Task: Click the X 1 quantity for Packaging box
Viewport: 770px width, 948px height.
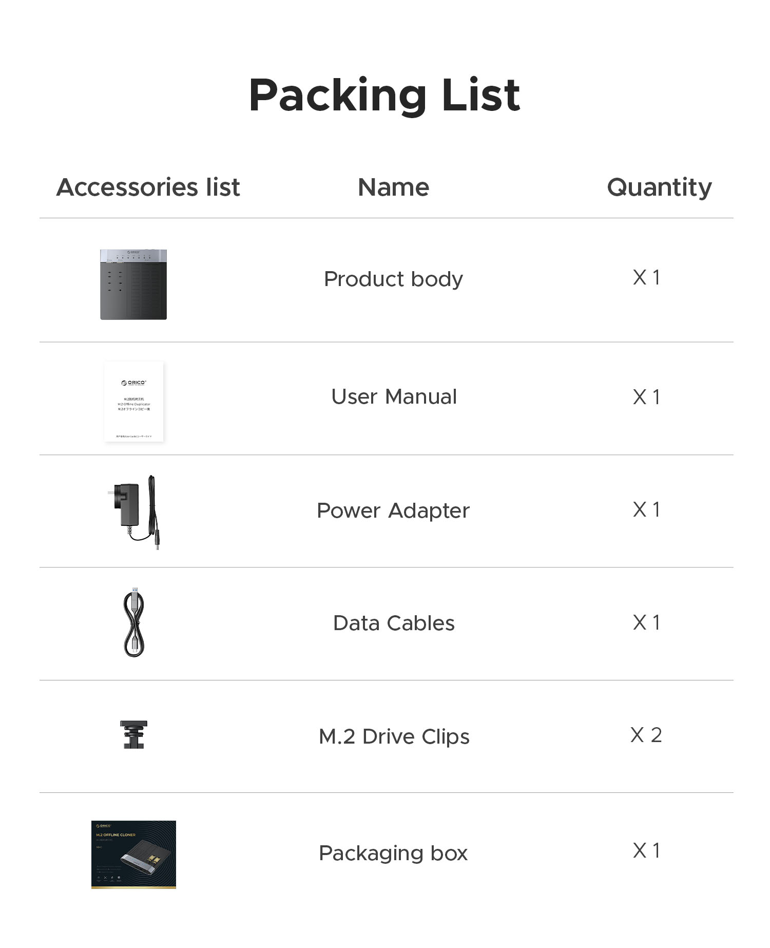Action: [x=646, y=850]
